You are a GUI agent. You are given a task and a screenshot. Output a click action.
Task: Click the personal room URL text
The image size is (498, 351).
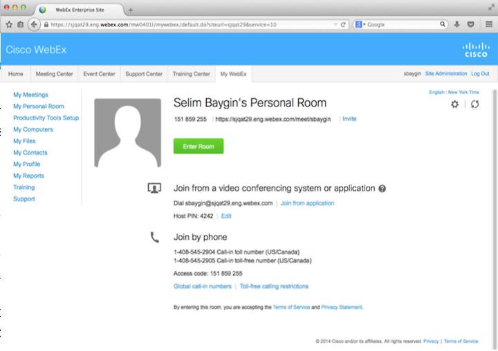(273, 119)
